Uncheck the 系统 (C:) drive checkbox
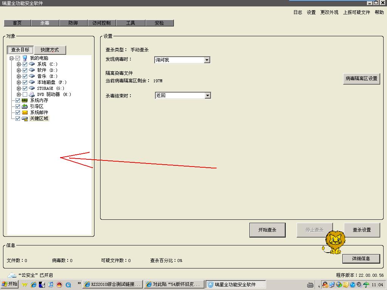The width and height of the screenshot is (387, 290). [x=25, y=64]
